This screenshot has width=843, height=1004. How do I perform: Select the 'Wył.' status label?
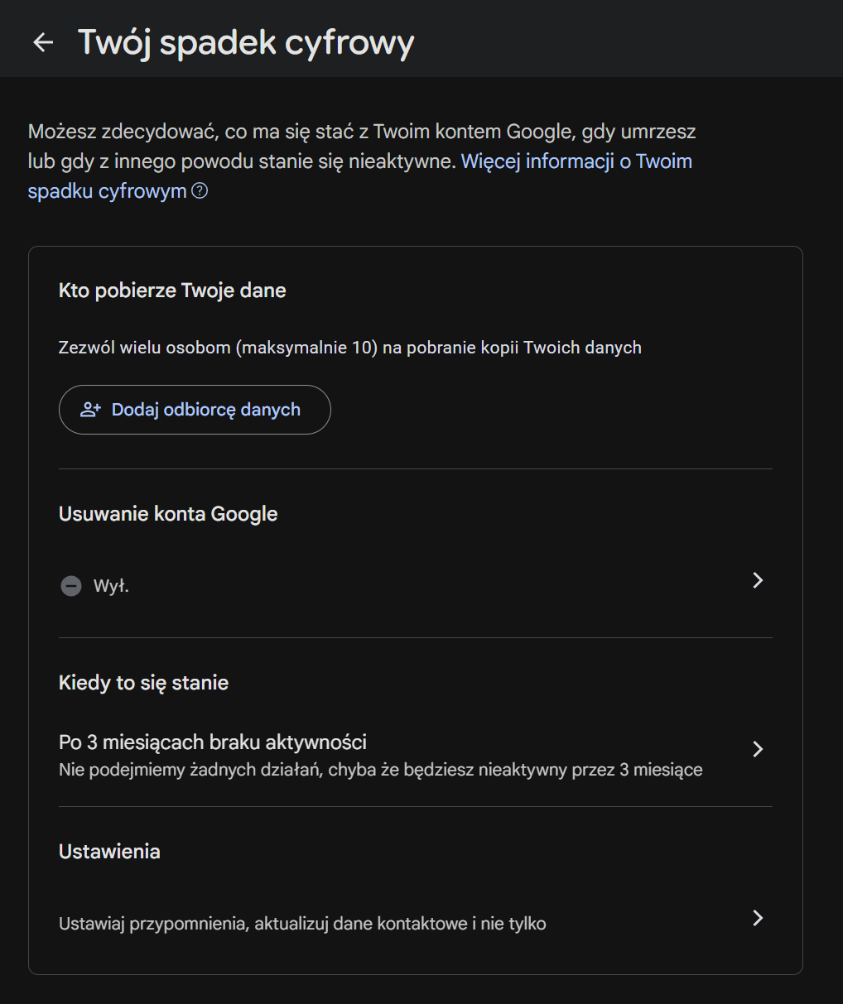coord(111,586)
